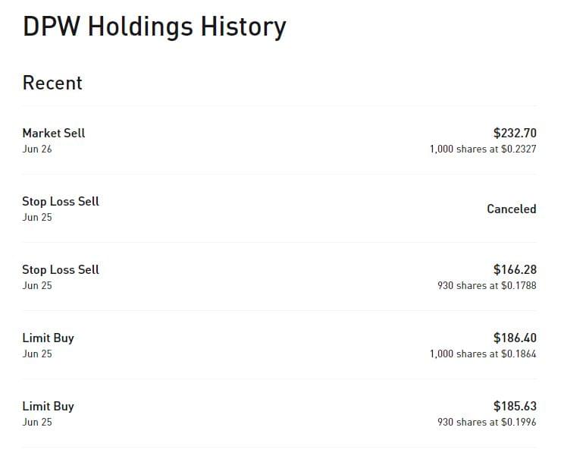564x462 pixels.
Task: Click the $166.28 amount
Action: click(514, 269)
